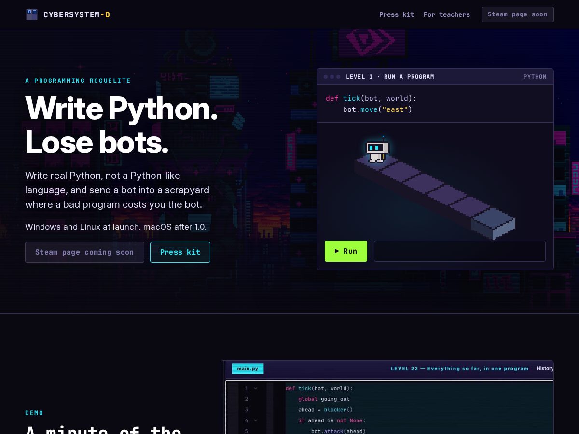Screen dimensions: 579x434
Task: Click the 'LEVEL 1 · RUN A PROGRAM' title
Action: [x=390, y=77]
